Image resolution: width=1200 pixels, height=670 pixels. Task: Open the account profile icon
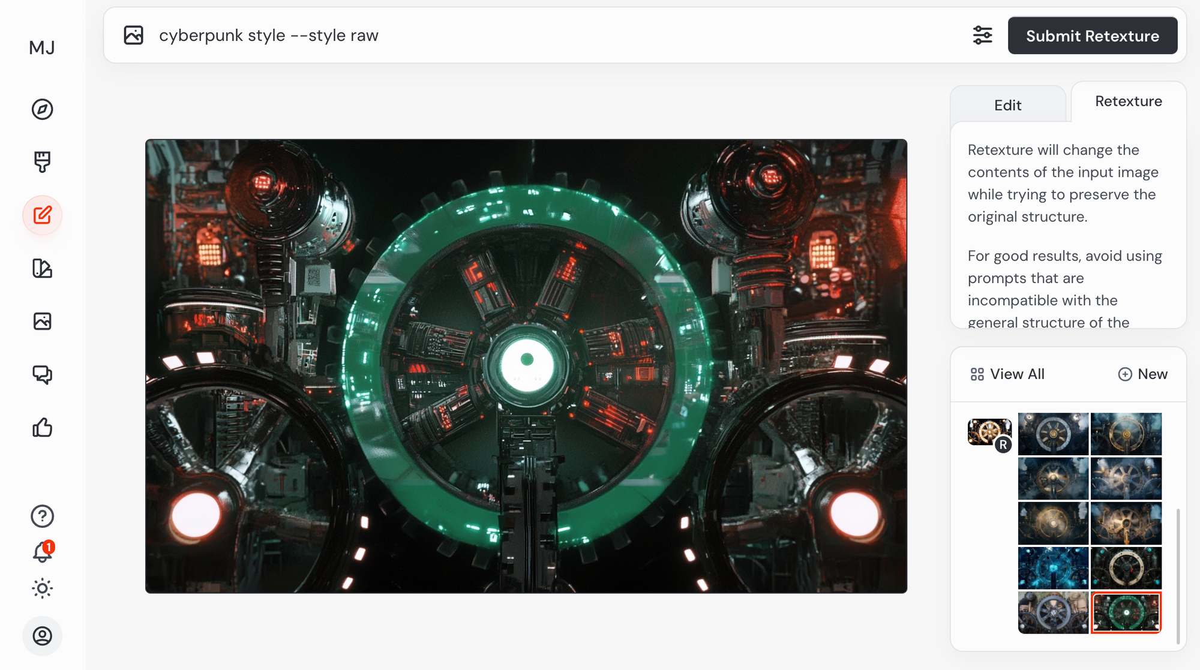(x=42, y=636)
